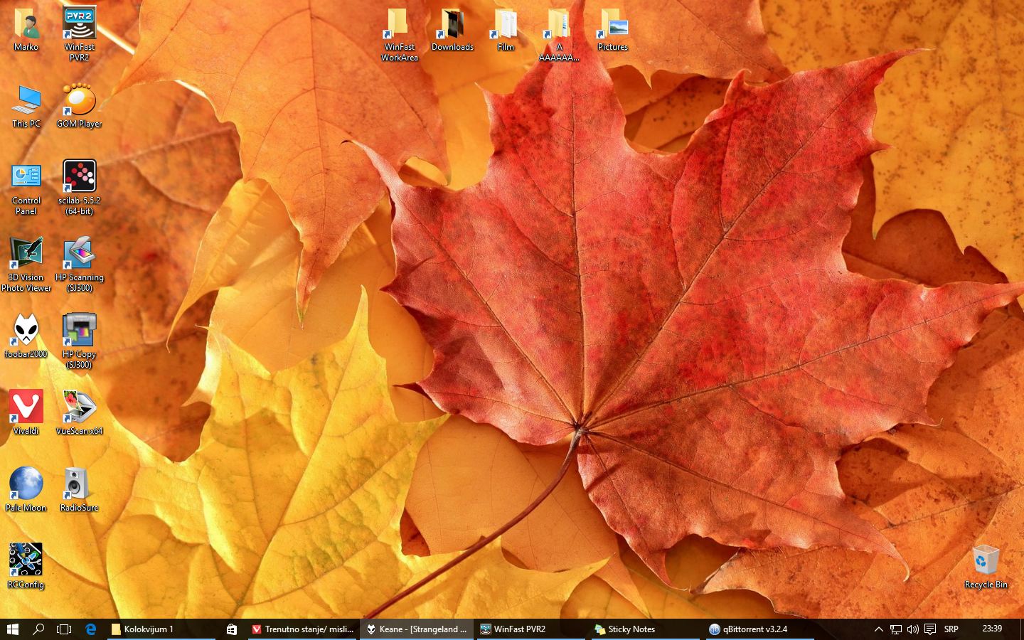The height and width of the screenshot is (640, 1024).
Task: Open the Vivaldi browser desktop shortcut
Action: click(26, 413)
